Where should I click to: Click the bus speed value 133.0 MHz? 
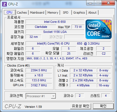[x=39, y=80]
